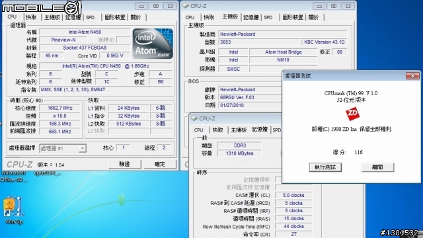
Task: Click 離開 exit button in CPUmark
Action: click(x=377, y=167)
